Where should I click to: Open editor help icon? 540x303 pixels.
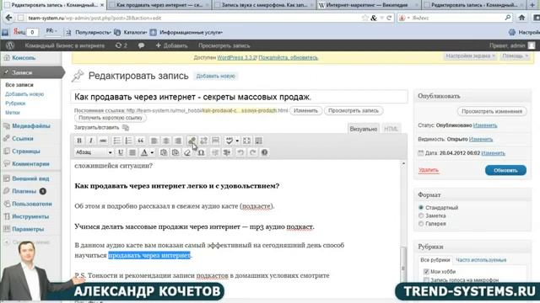[x=264, y=152]
